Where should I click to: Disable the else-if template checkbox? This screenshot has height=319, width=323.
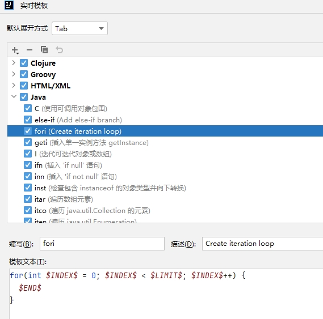click(x=28, y=120)
